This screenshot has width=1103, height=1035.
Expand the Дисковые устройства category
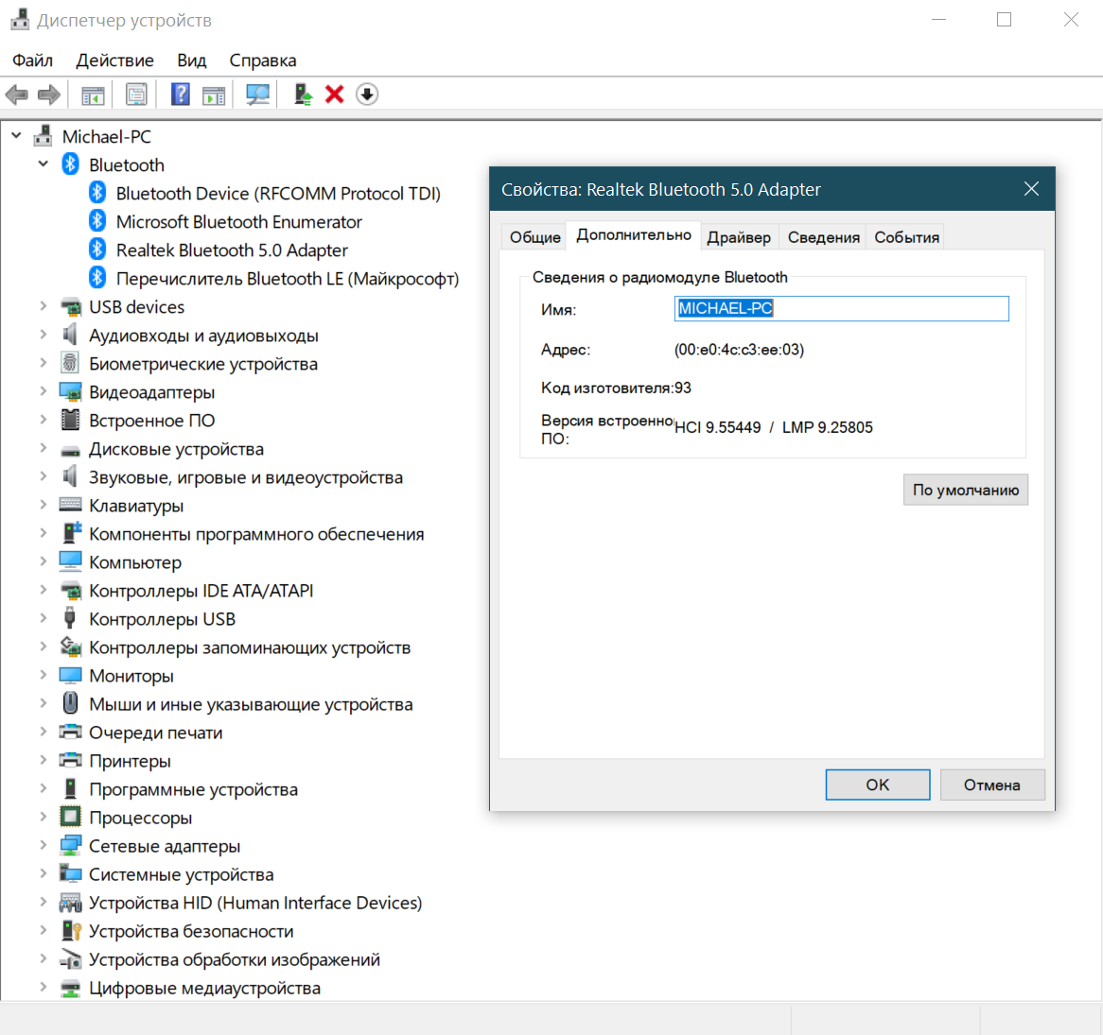43,448
